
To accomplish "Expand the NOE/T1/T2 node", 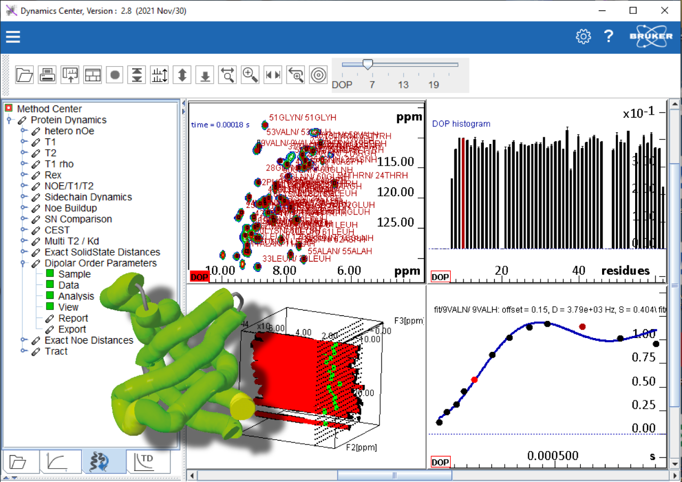I will (23, 186).
